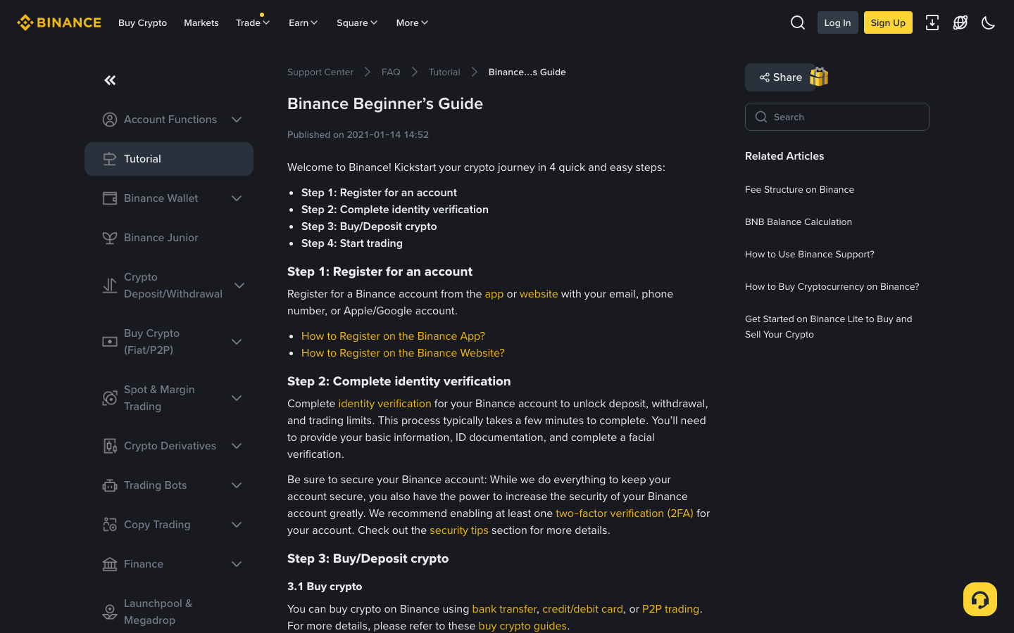Open the language/region globe icon
Image resolution: width=1014 pixels, height=633 pixels.
tap(960, 23)
